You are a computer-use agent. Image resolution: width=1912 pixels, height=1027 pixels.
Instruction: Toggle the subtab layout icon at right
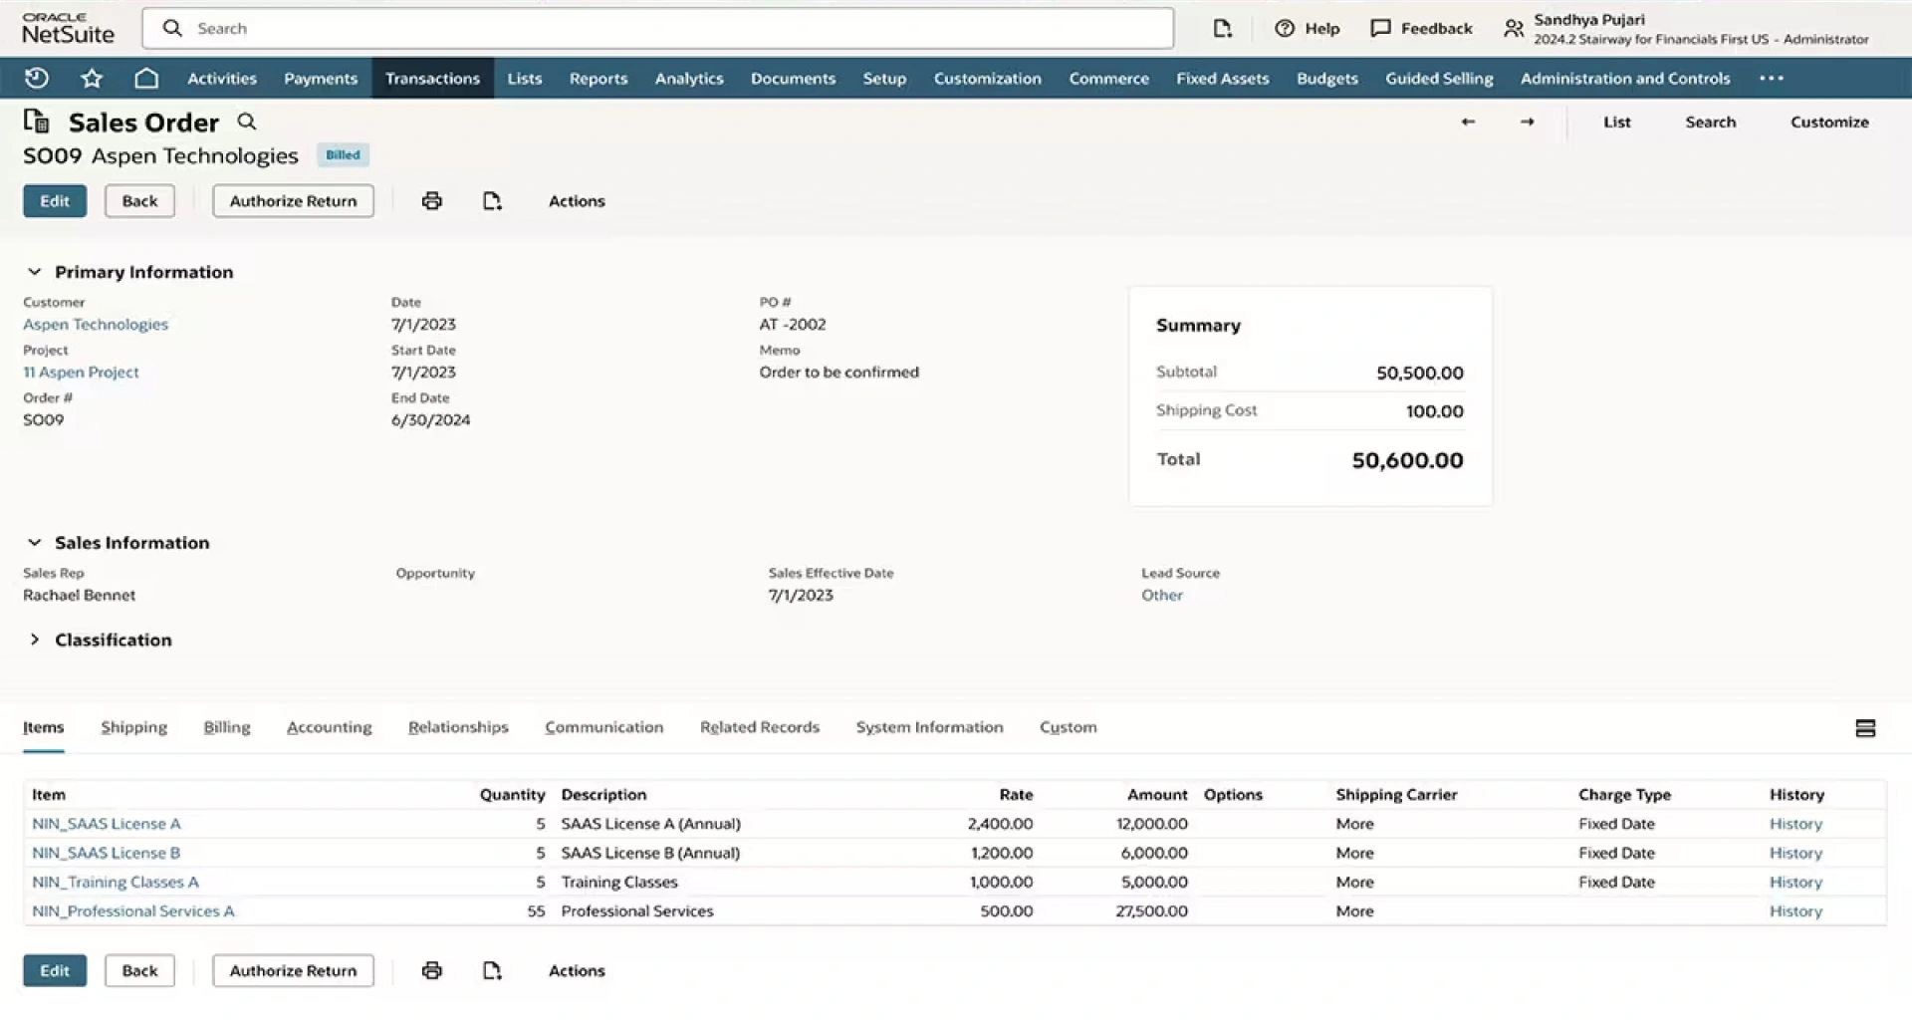click(1865, 728)
